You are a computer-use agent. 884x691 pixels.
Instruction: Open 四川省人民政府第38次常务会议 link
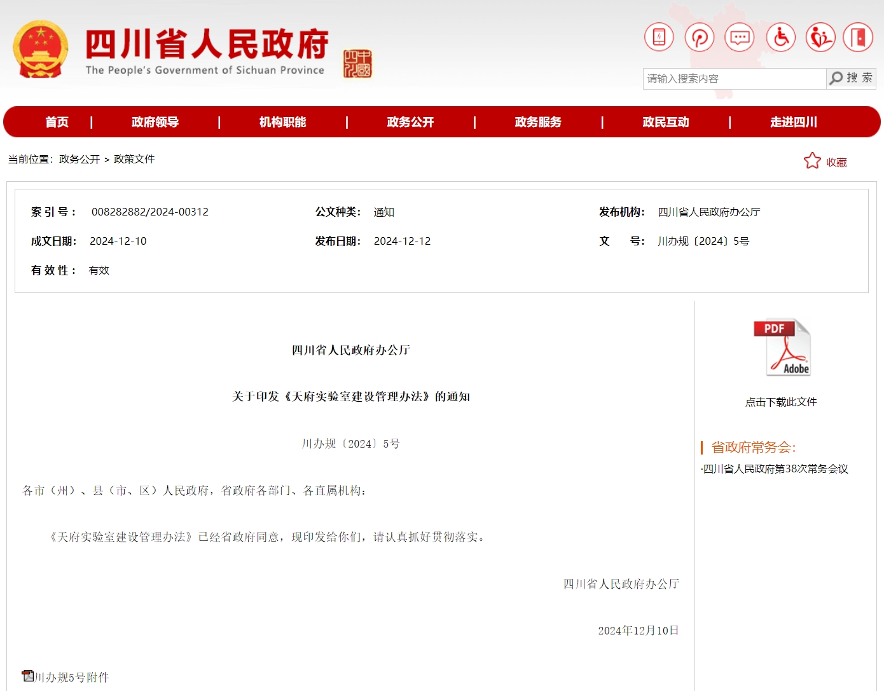tap(775, 469)
